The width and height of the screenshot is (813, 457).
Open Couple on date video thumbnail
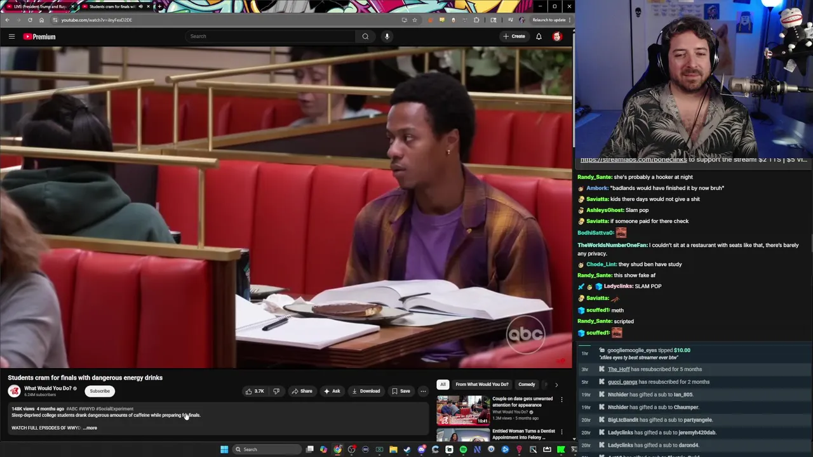(x=463, y=410)
